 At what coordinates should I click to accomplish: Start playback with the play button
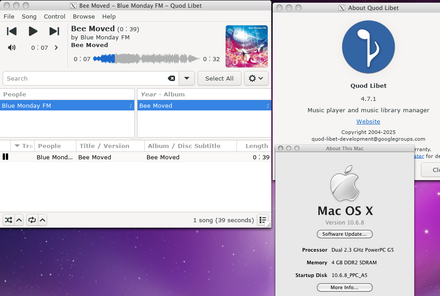(33, 31)
